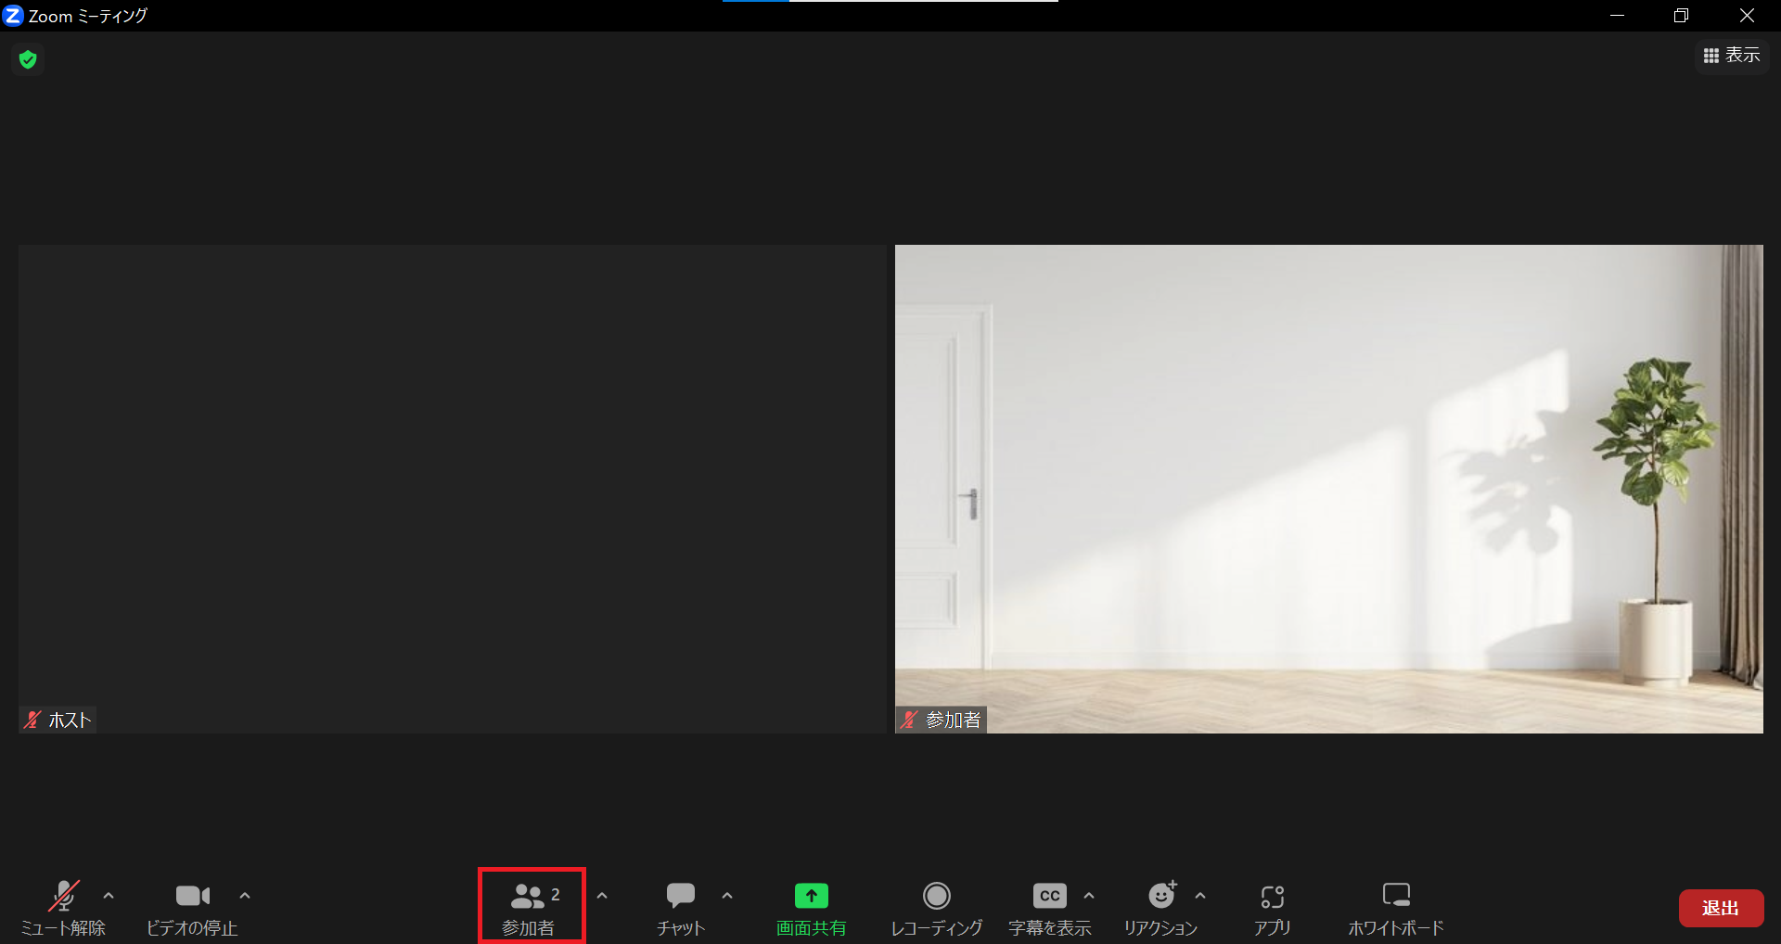The image size is (1781, 944).
Task: Expand the captions options chevron
Action: (1089, 896)
